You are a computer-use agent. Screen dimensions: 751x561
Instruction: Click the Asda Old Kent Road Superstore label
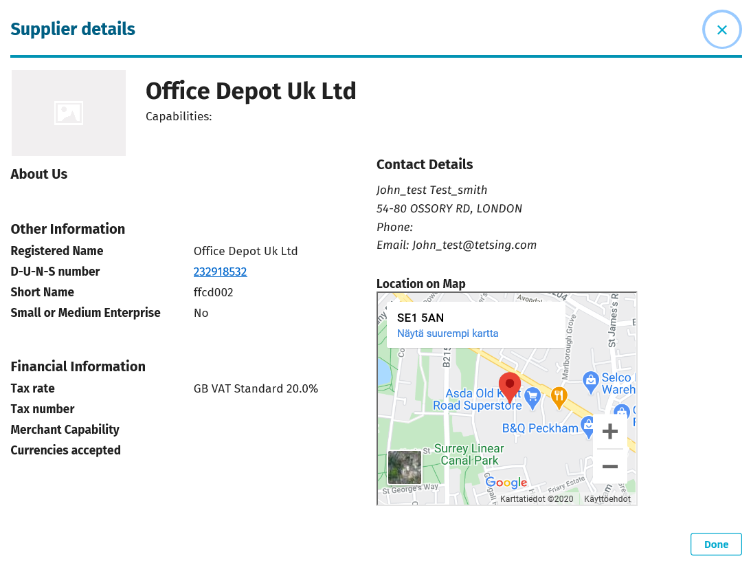point(477,399)
